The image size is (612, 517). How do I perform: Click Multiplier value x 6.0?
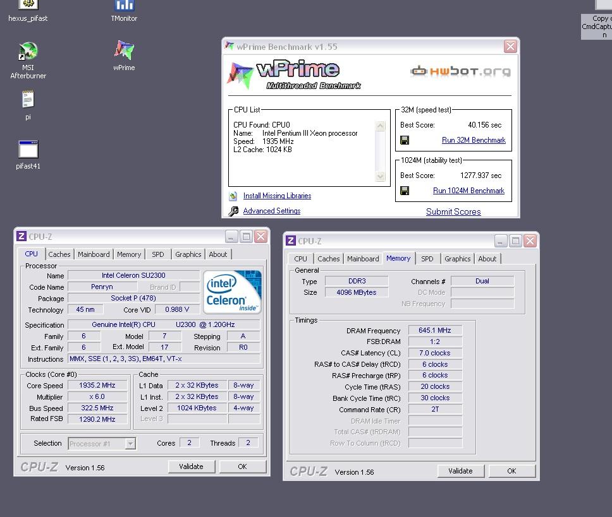(x=97, y=396)
